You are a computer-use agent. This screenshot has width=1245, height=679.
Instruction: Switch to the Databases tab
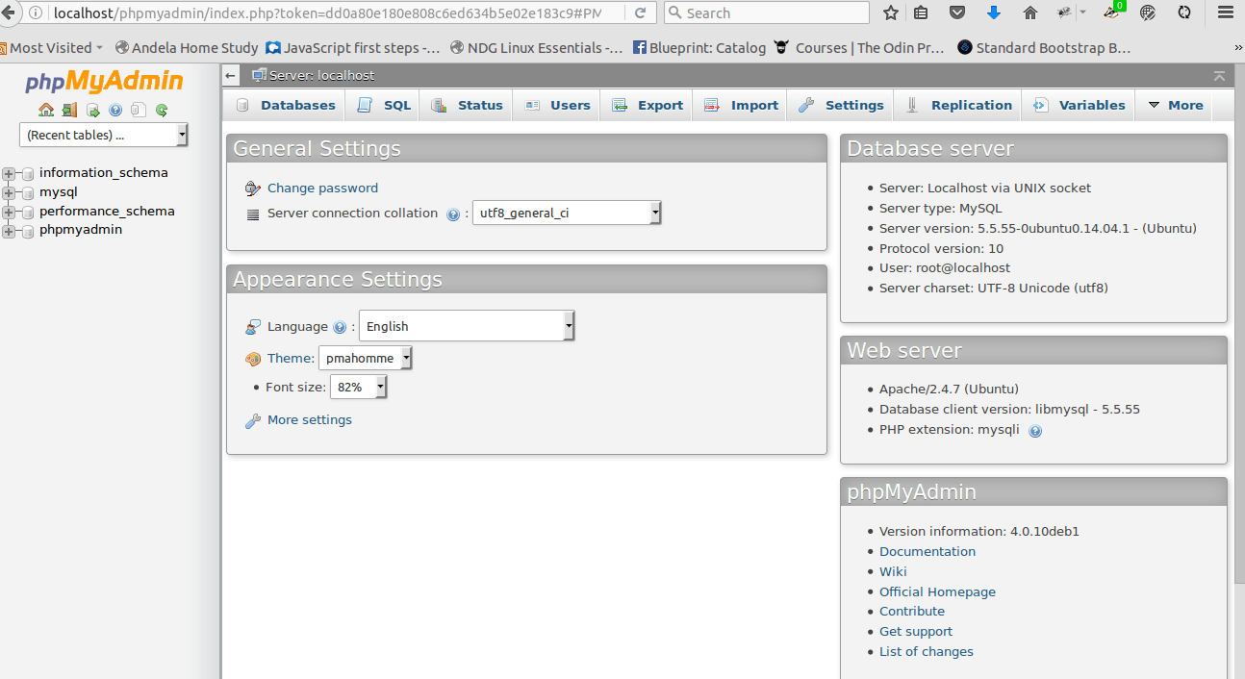(286, 106)
